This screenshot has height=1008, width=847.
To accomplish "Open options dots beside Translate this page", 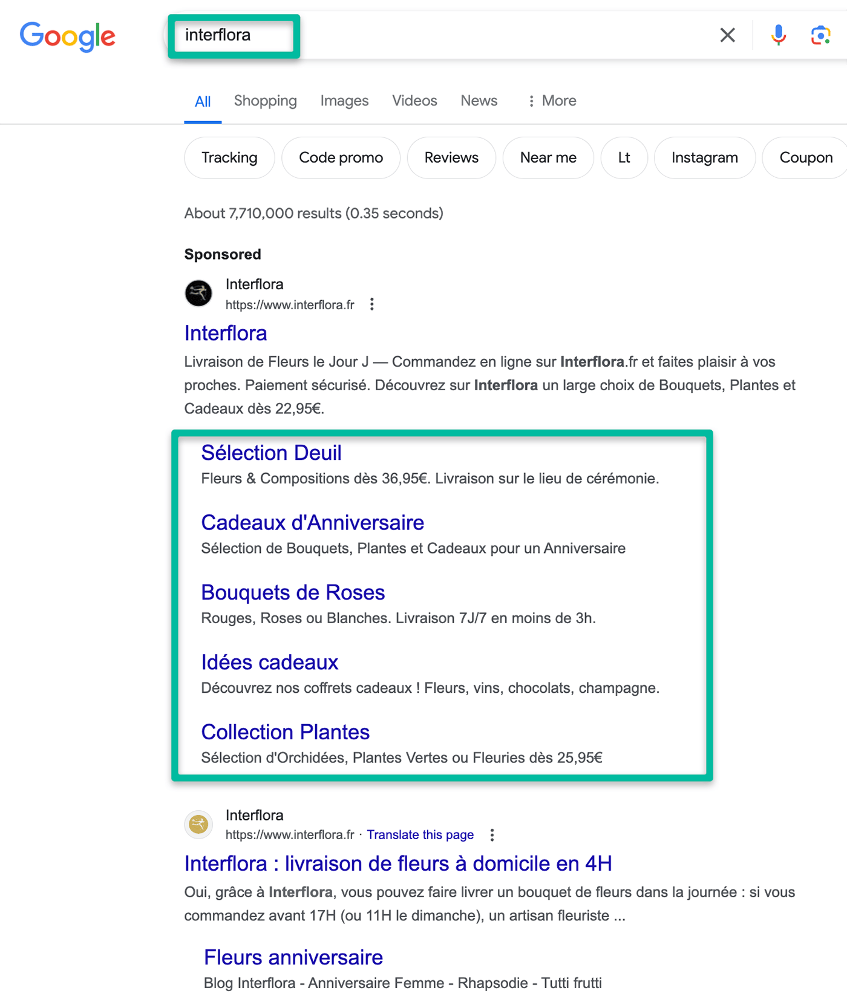I will tap(492, 835).
